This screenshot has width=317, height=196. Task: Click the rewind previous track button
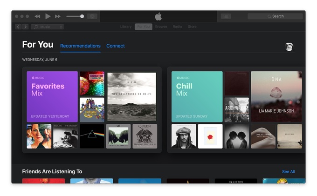[x=37, y=16]
